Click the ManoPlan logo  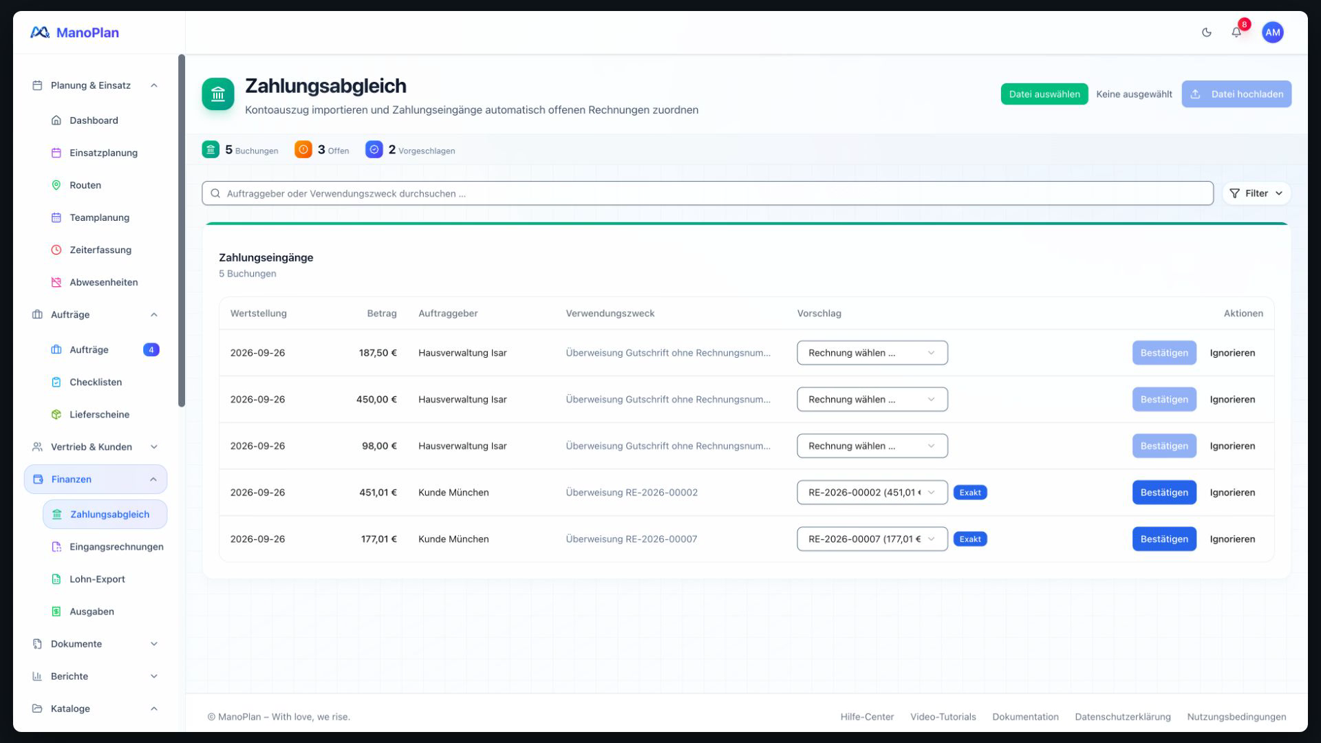74,32
